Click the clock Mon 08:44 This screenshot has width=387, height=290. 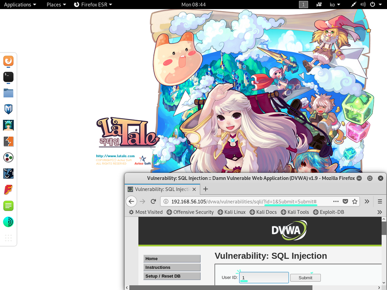pos(193,5)
